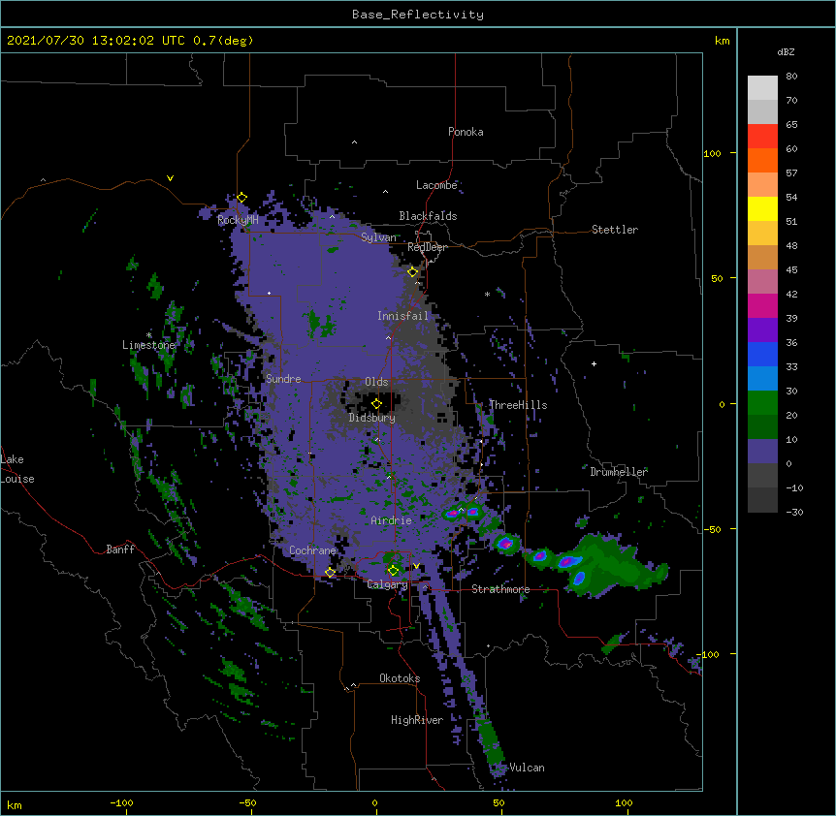Image resolution: width=836 pixels, height=816 pixels.
Task: Click the yellow diamond marker near RockyMH
Action: pyautogui.click(x=241, y=198)
